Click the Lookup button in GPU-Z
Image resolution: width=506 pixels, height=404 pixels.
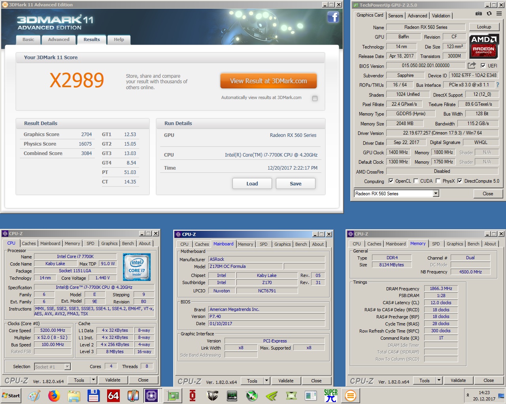coord(484,27)
